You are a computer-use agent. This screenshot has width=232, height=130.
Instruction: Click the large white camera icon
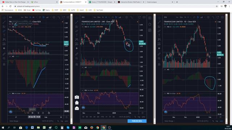point(76,97)
